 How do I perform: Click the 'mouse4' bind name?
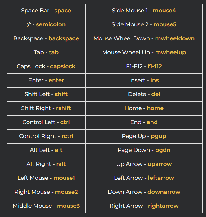pos(164,11)
